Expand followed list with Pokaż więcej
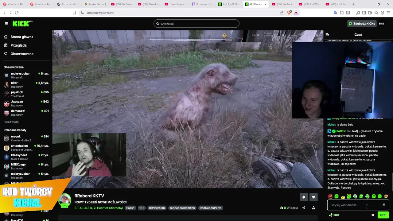This screenshot has height=221, width=393. (x=11, y=122)
